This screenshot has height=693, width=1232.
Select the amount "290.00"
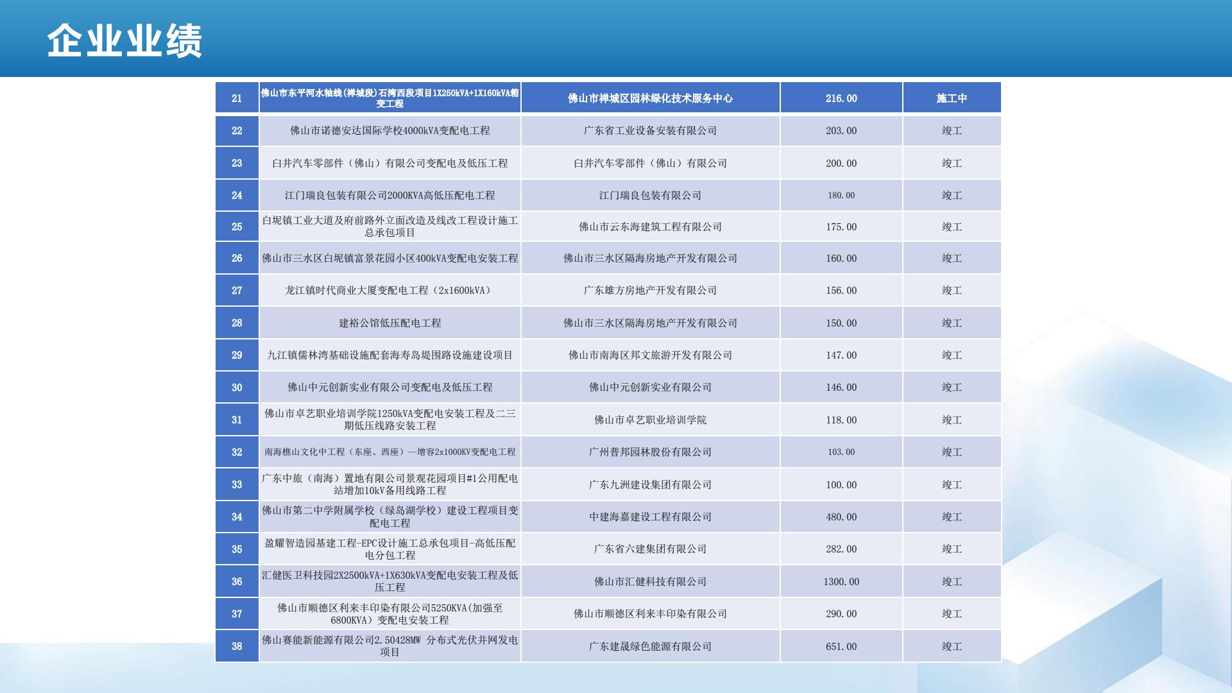[x=841, y=614]
